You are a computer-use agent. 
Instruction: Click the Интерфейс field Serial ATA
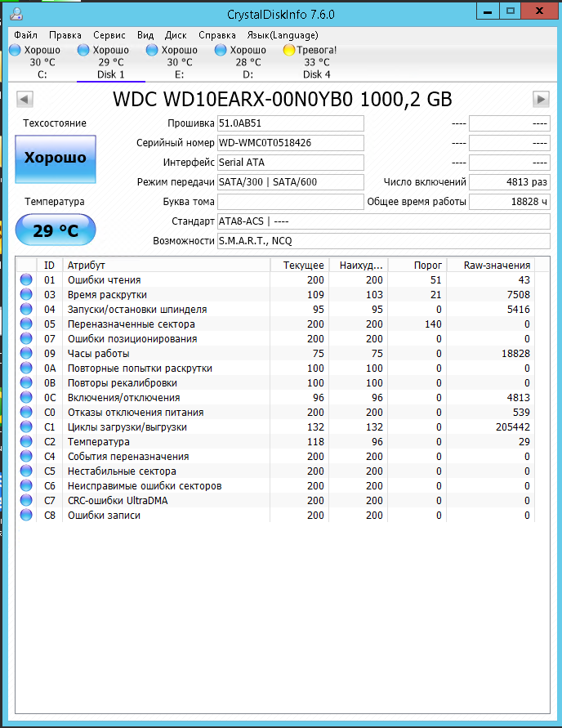point(291,163)
